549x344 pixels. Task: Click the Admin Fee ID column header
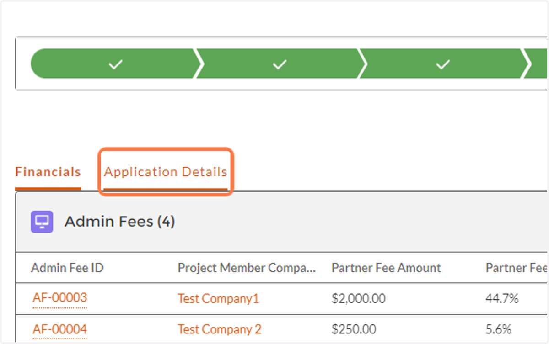click(67, 268)
